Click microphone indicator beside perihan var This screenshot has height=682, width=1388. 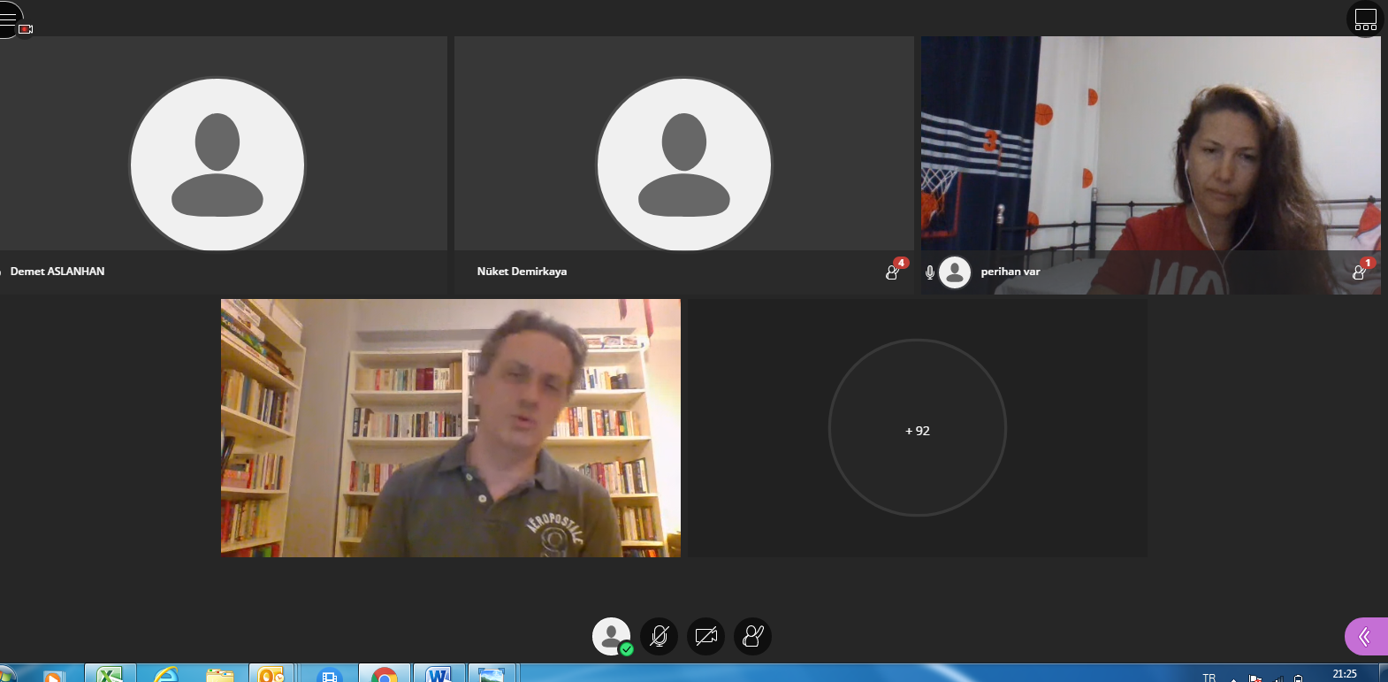[x=930, y=272]
